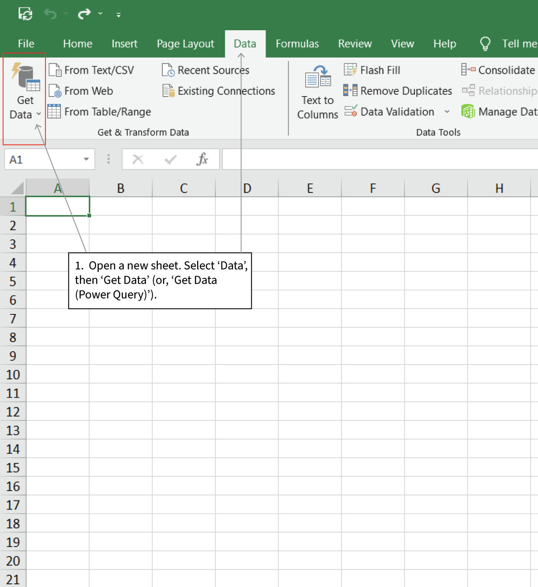Confirm entry with the check mark
Image resolution: width=538 pixels, height=587 pixels.
point(171,159)
